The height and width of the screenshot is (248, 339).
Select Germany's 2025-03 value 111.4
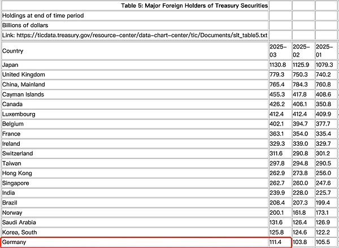(x=278, y=242)
